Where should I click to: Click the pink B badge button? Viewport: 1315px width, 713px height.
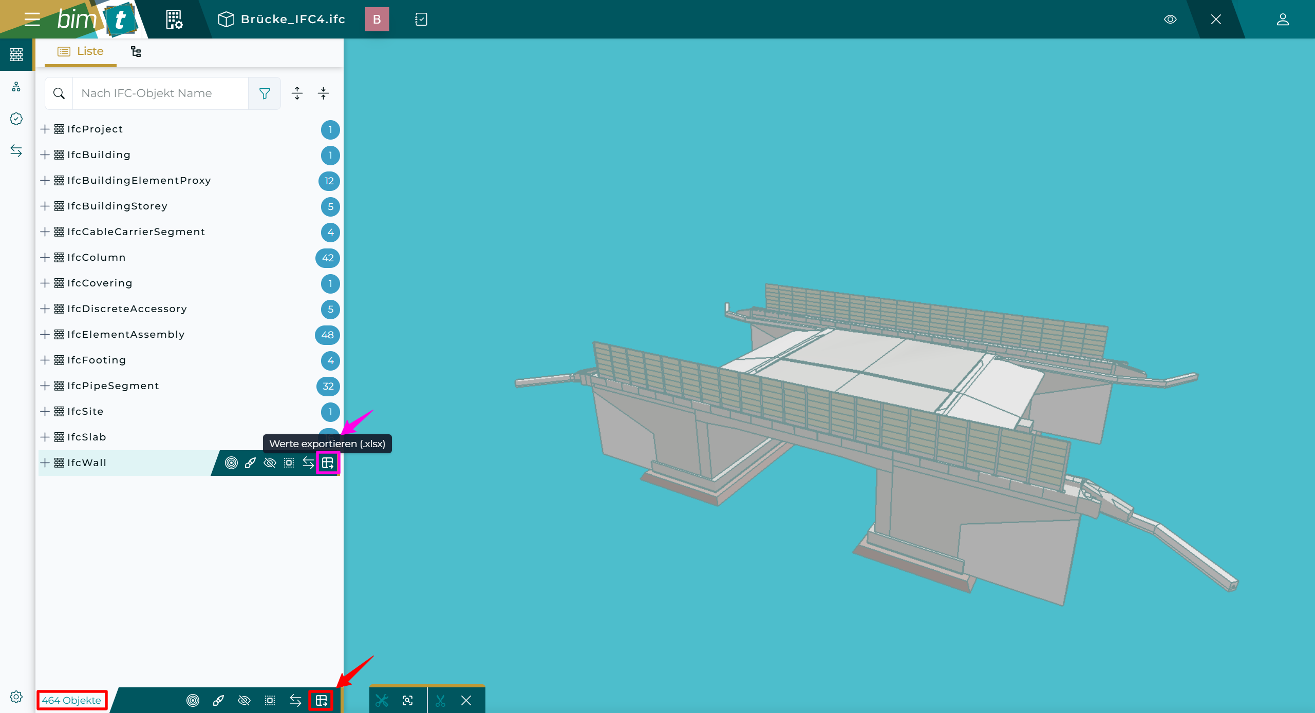pos(377,20)
